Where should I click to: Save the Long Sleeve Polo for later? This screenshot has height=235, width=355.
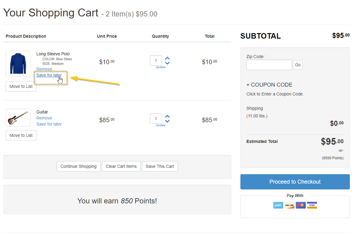point(49,75)
